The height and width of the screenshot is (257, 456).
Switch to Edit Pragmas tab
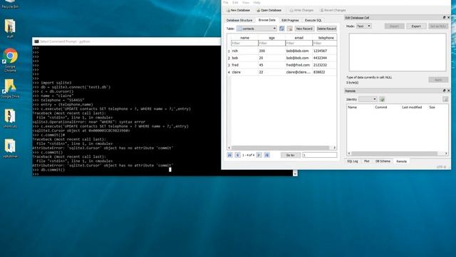tap(290, 21)
